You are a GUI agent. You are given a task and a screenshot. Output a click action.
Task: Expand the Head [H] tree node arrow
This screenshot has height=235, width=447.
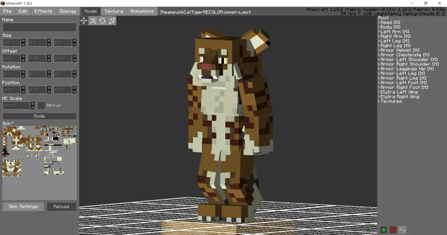coord(379,22)
